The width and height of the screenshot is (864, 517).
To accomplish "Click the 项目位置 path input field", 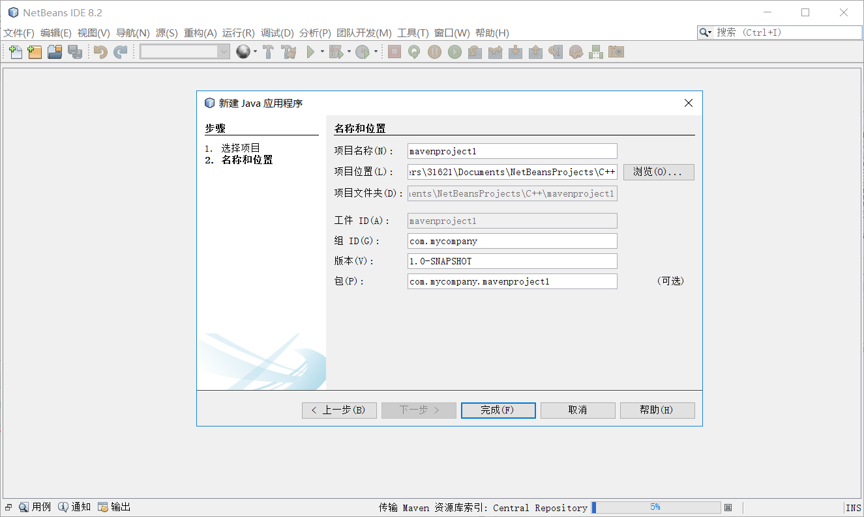I will [513, 172].
